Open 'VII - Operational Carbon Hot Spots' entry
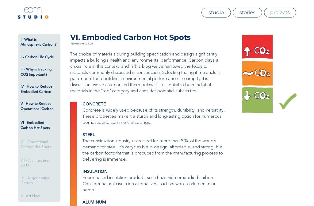The height and width of the screenshot is (206, 314). coord(36,144)
